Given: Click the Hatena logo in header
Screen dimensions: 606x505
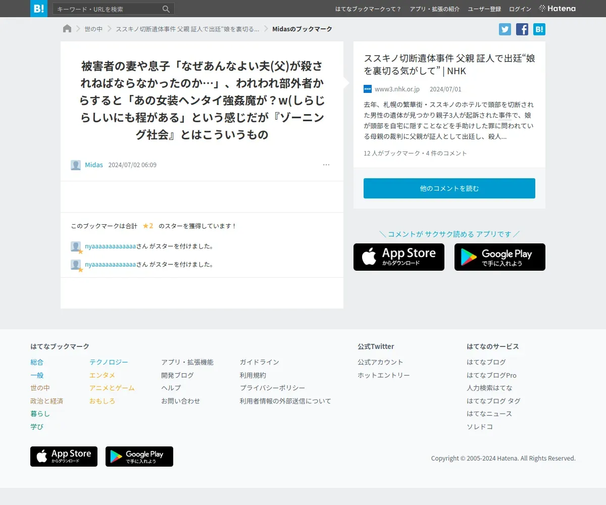Looking at the screenshot, I should coord(557,9).
